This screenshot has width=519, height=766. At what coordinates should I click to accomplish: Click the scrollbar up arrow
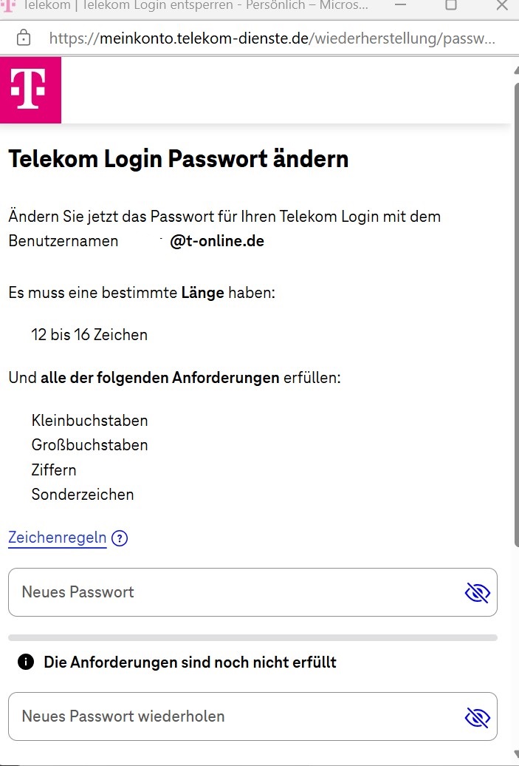517,71
